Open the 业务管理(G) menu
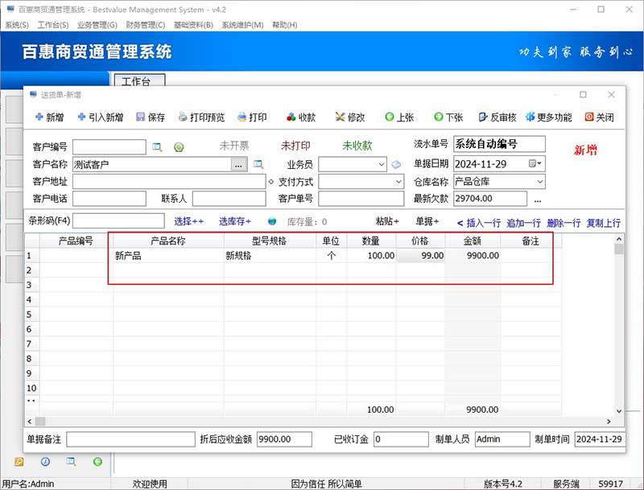 pos(97,25)
